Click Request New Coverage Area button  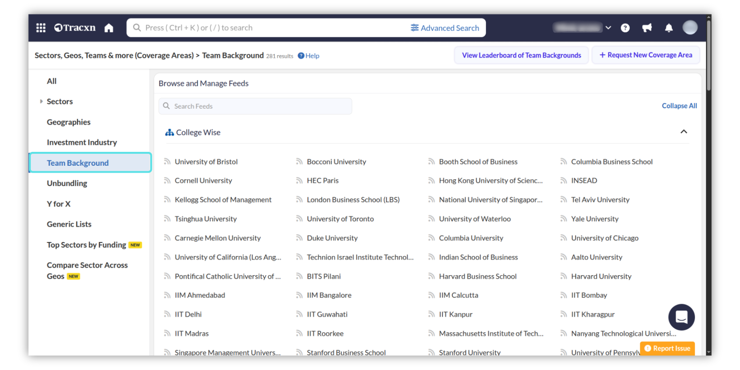pyautogui.click(x=646, y=55)
